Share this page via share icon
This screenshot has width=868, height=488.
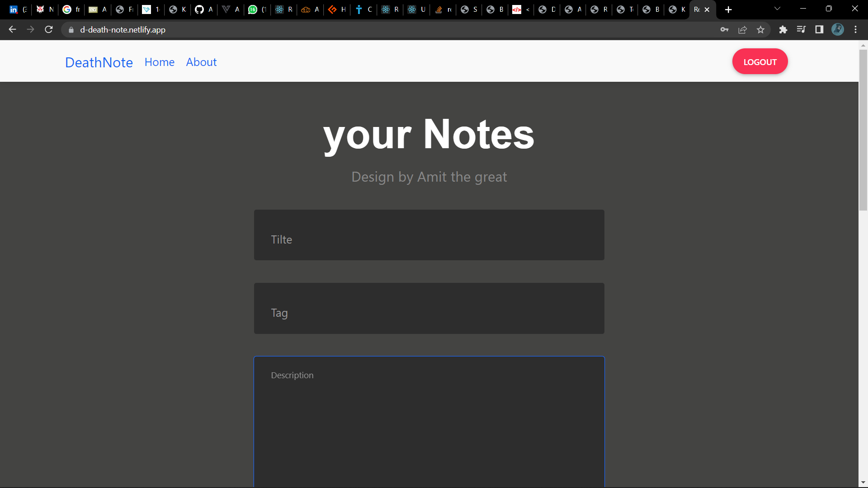tap(742, 30)
